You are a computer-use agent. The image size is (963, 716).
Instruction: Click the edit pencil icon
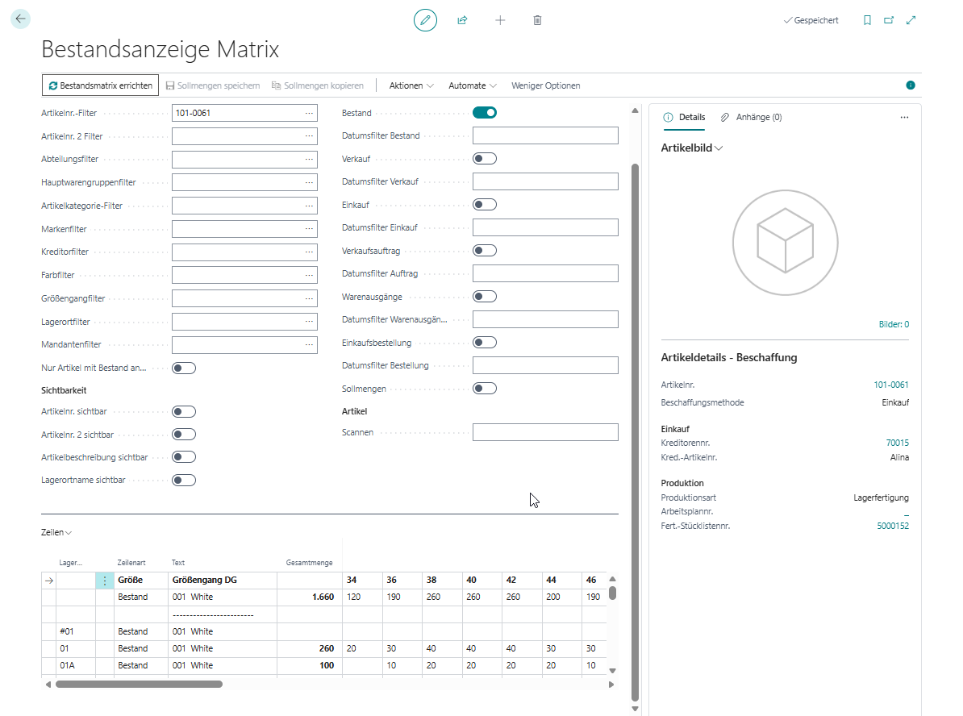coord(425,20)
